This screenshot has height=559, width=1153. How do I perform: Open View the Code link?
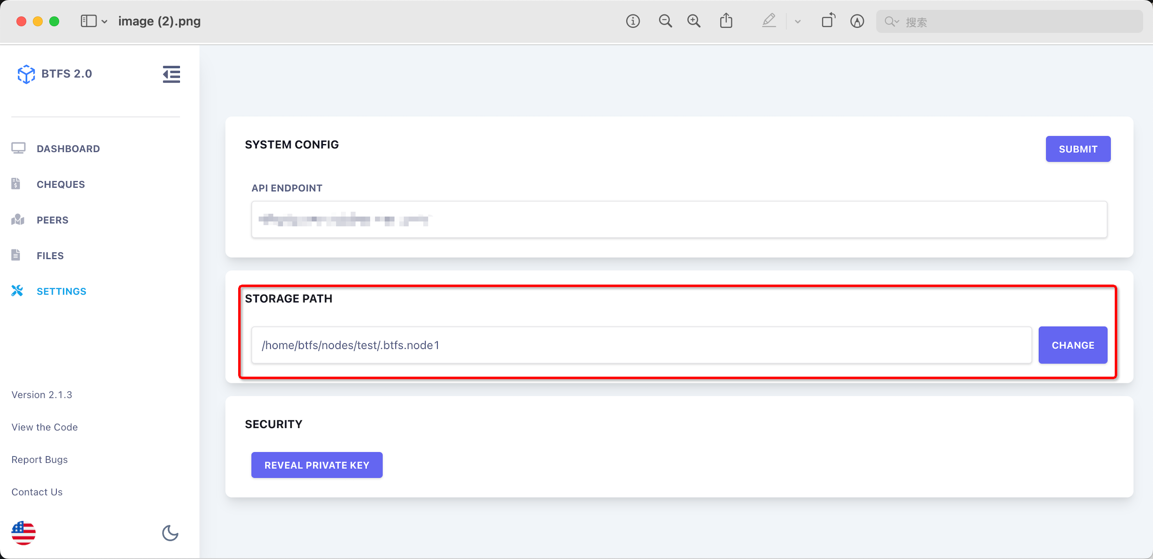pos(45,427)
